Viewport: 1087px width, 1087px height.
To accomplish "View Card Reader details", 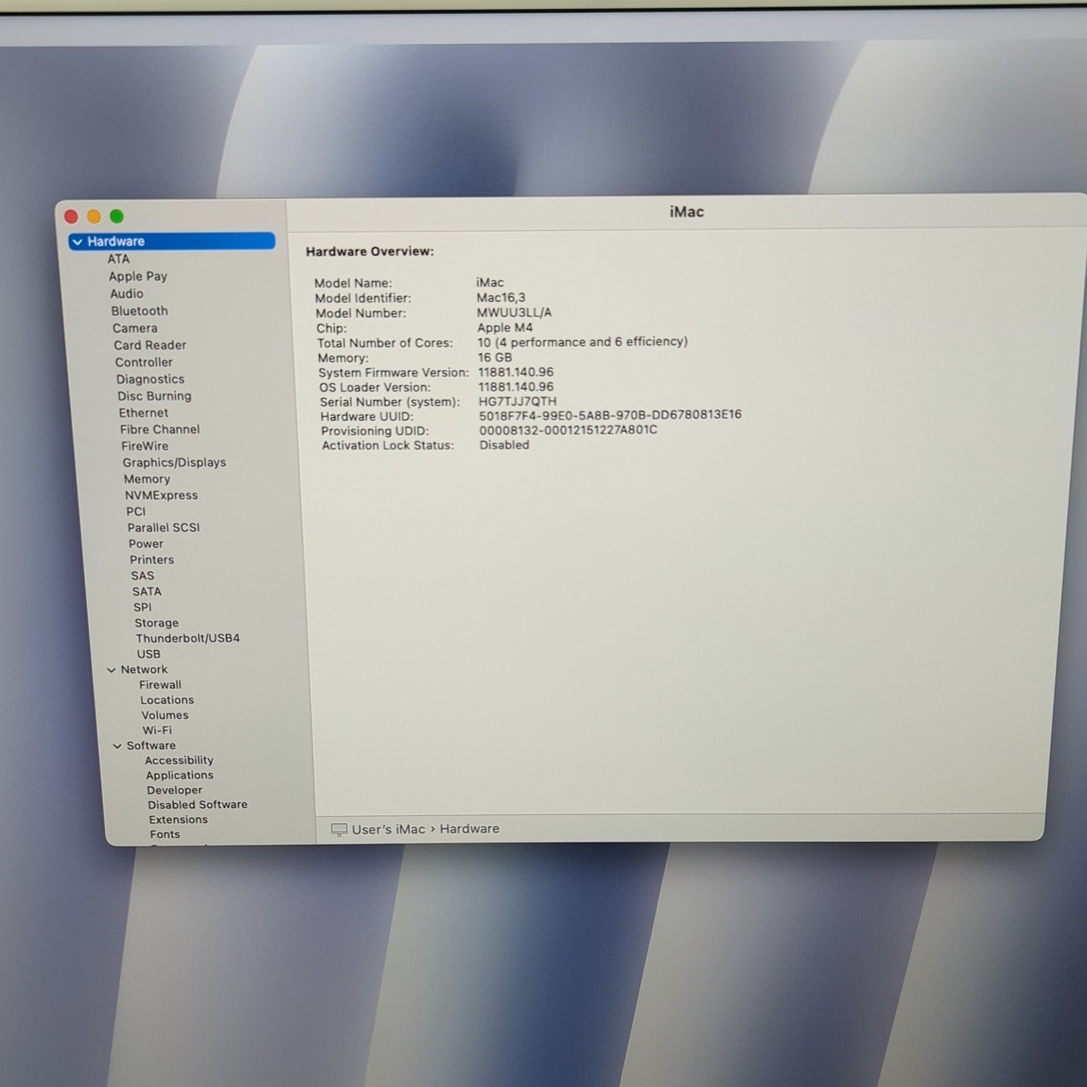I will pyautogui.click(x=150, y=345).
